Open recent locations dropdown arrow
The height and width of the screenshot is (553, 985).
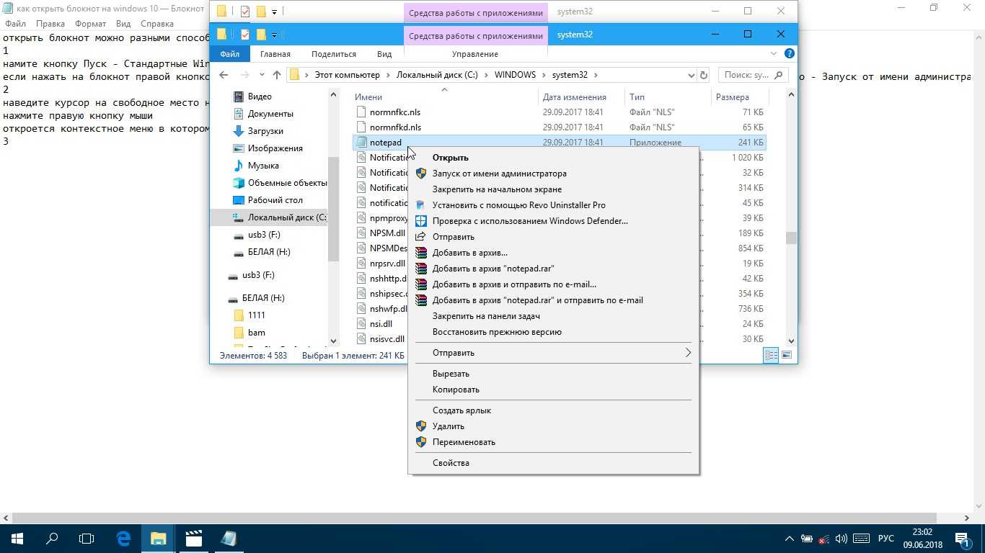tap(260, 75)
